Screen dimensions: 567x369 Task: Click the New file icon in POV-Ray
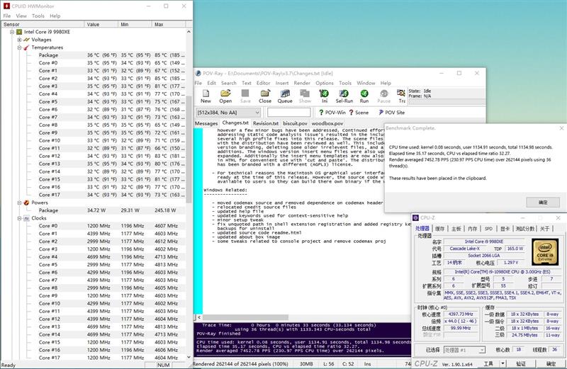(206, 93)
